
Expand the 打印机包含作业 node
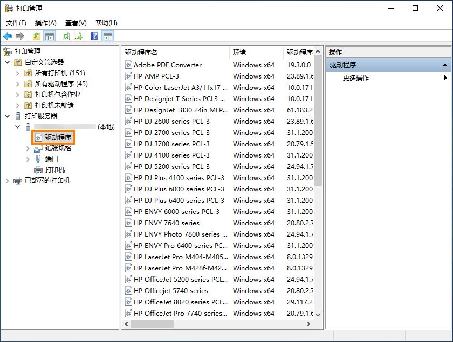[x=18, y=95]
